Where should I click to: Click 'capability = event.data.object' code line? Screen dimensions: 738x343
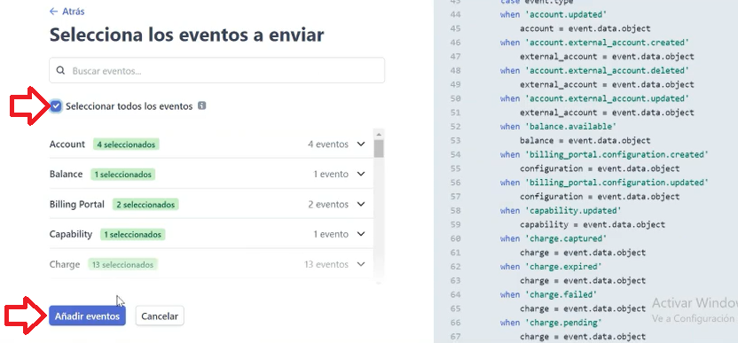[x=593, y=224]
